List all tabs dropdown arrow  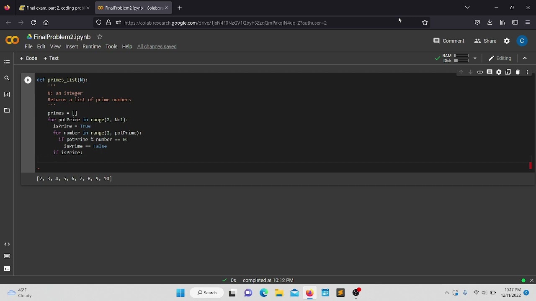point(467,8)
